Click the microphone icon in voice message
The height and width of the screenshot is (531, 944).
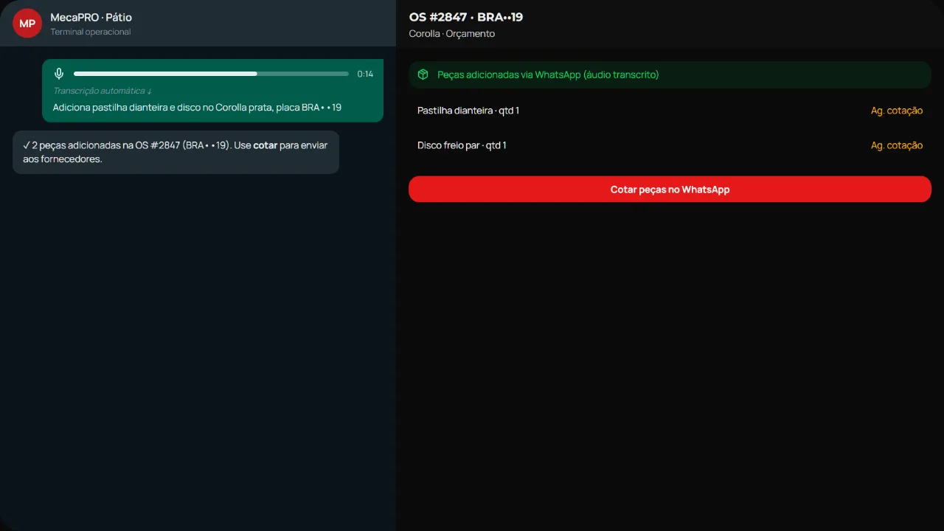coord(59,74)
